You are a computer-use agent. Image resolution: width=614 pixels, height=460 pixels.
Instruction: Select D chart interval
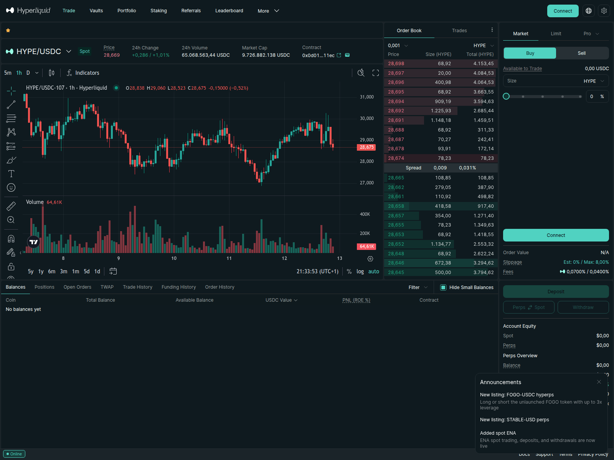(28, 73)
